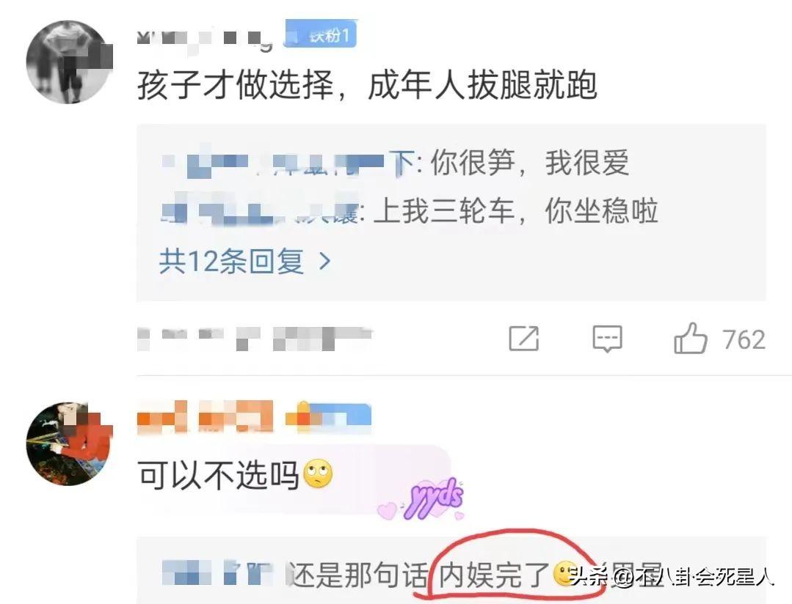Click the blue badge beside orange username
792x604 pixels.
(328, 418)
